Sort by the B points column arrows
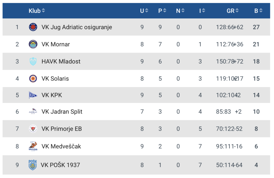Viewport: 274px width, 178px height. 261,11
